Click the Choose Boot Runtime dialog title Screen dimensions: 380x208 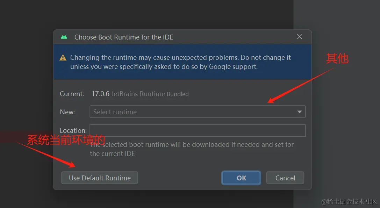(123, 37)
